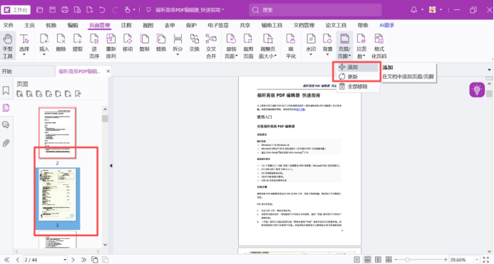
Task: Expand the Split (拆分) dropdown
Action: [177, 55]
